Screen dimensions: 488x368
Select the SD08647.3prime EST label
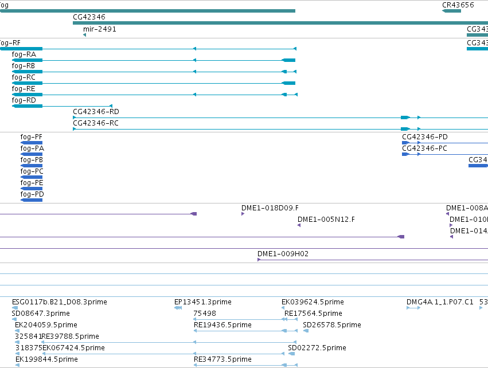(41, 314)
